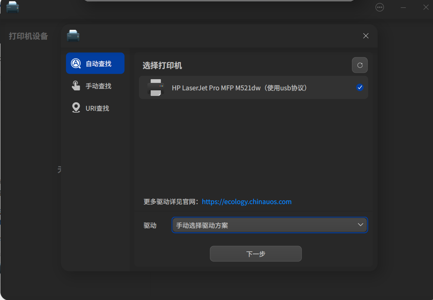
Task: Close the add printer dialog
Action: [x=365, y=36]
